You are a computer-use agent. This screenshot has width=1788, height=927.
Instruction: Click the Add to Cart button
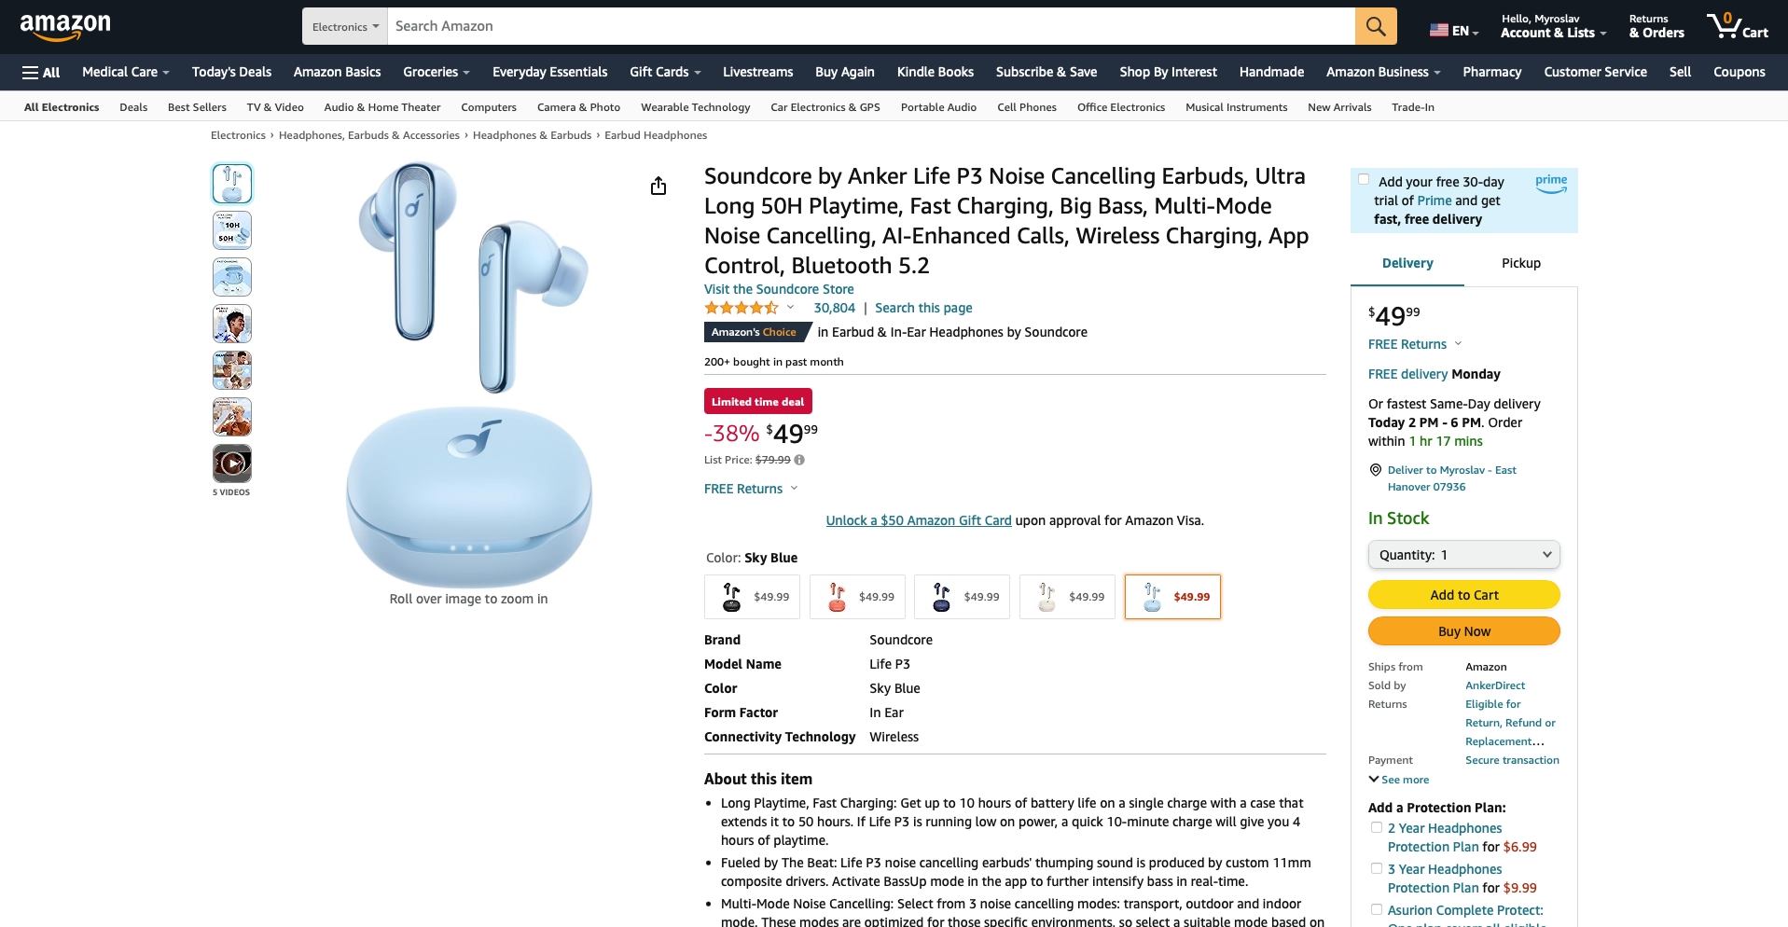[1463, 595]
